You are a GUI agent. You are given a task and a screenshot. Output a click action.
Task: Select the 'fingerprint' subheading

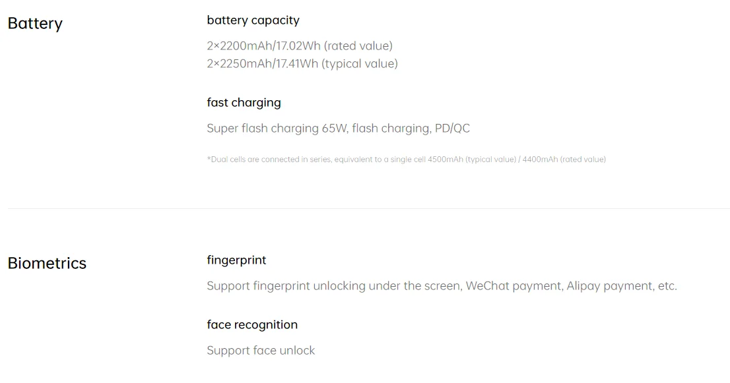click(x=236, y=260)
